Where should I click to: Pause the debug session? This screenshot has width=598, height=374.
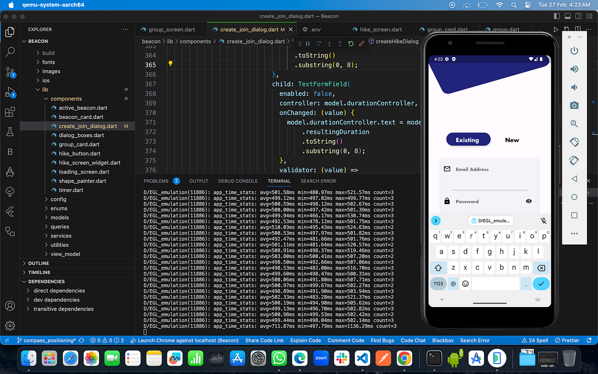point(308,44)
